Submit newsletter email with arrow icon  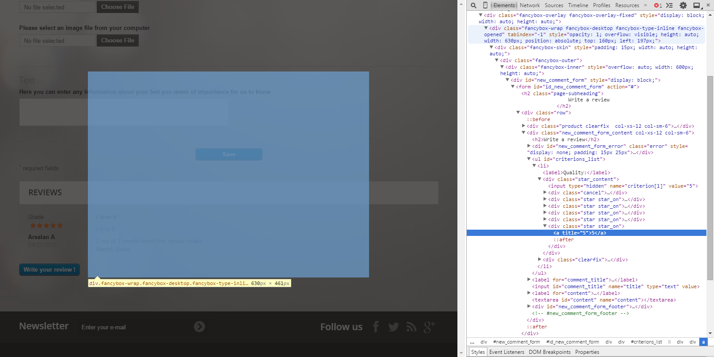pyautogui.click(x=199, y=327)
